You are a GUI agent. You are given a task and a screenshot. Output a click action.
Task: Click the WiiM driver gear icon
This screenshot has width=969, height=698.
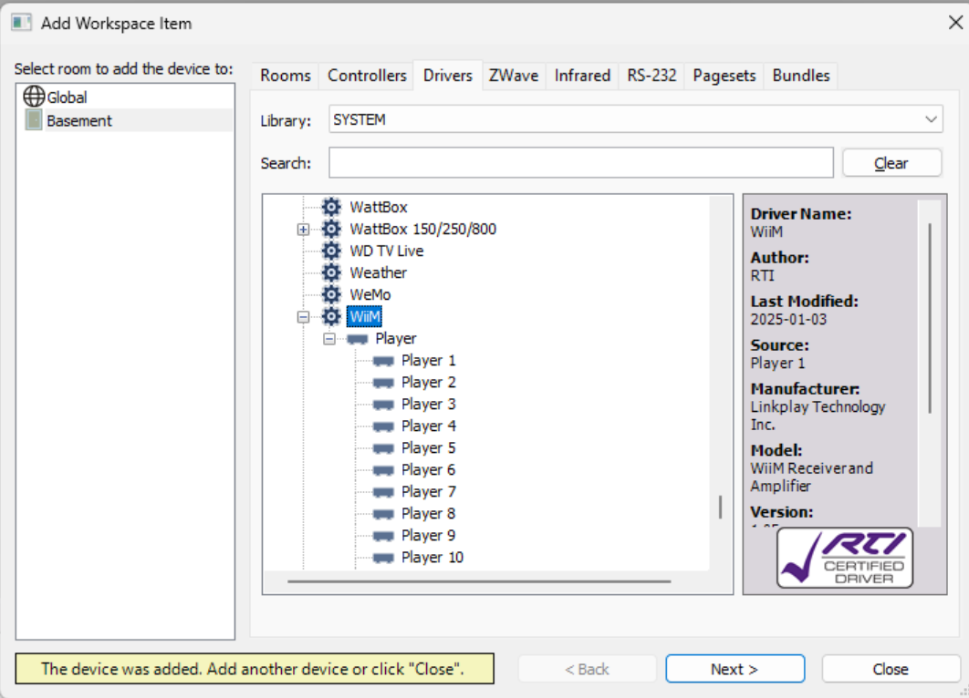[332, 316]
